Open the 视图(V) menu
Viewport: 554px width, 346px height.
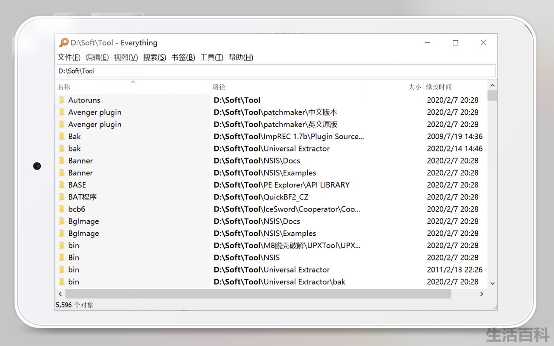(x=126, y=57)
